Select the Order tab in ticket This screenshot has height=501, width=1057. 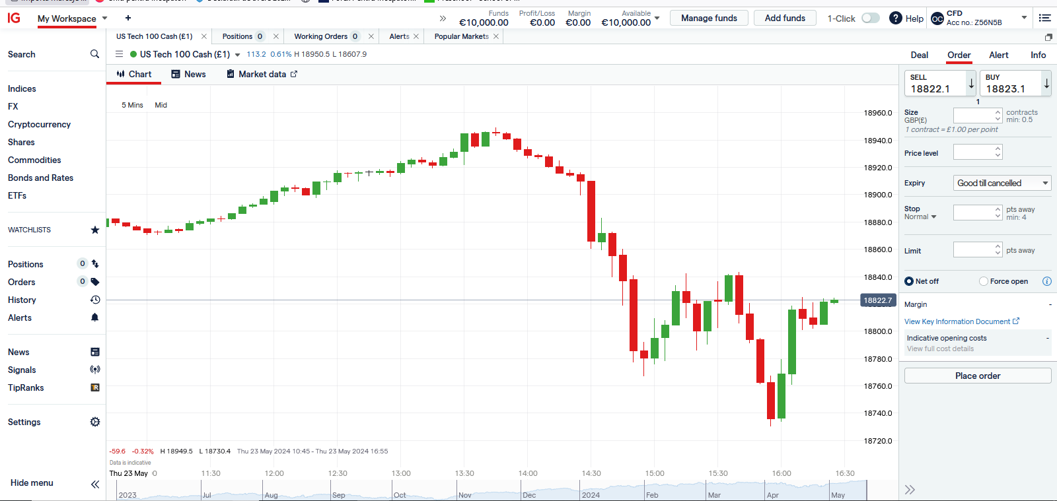959,55
